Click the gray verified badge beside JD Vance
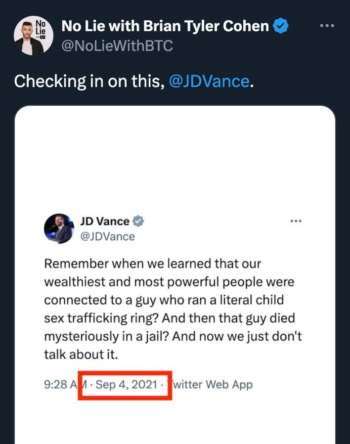The width and height of the screenshot is (350, 444). click(138, 221)
